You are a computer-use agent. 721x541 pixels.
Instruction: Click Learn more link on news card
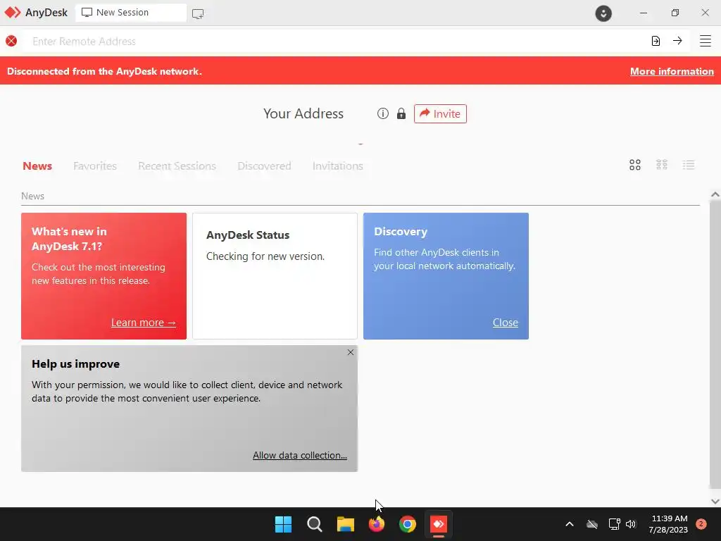point(144,323)
